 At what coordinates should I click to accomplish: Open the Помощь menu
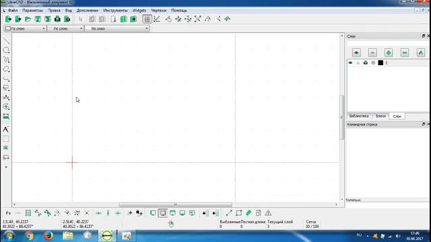(179, 11)
